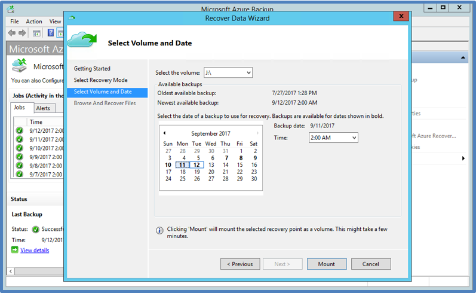Click the Browse And Recover Files step
Image resolution: width=476 pixels, height=293 pixels.
pyautogui.click(x=105, y=103)
